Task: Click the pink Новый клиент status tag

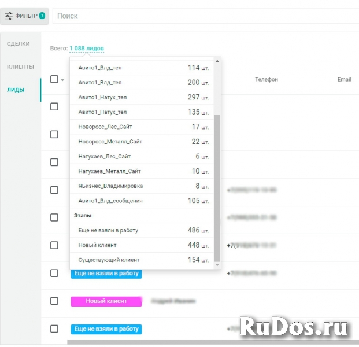Action: click(106, 301)
